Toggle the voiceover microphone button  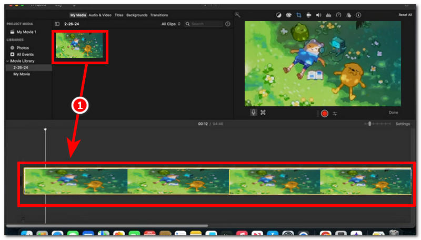coord(254,113)
